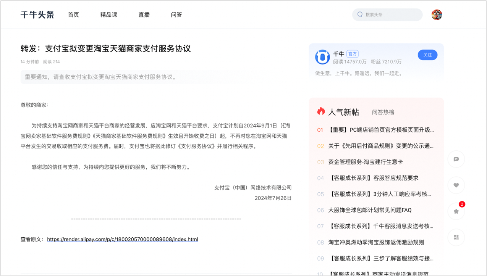Viewport: 487px width, 277px height.
Task: Click the flame icon beside 人气新帖
Action: pos(321,111)
